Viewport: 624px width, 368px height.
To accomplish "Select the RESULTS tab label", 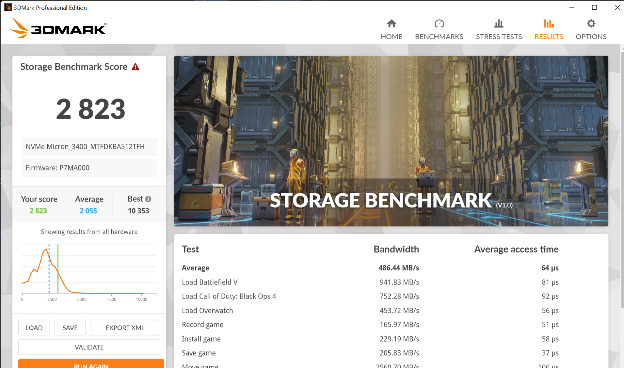I will pos(549,37).
